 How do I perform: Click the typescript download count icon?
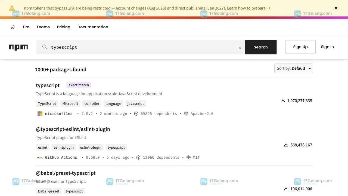tap(283, 101)
